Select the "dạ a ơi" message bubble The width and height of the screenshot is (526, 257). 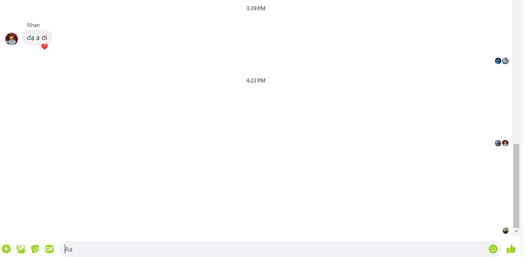pos(37,38)
